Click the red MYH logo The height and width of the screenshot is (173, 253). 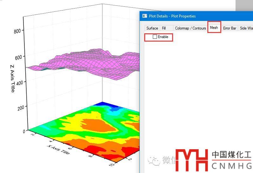point(193,160)
